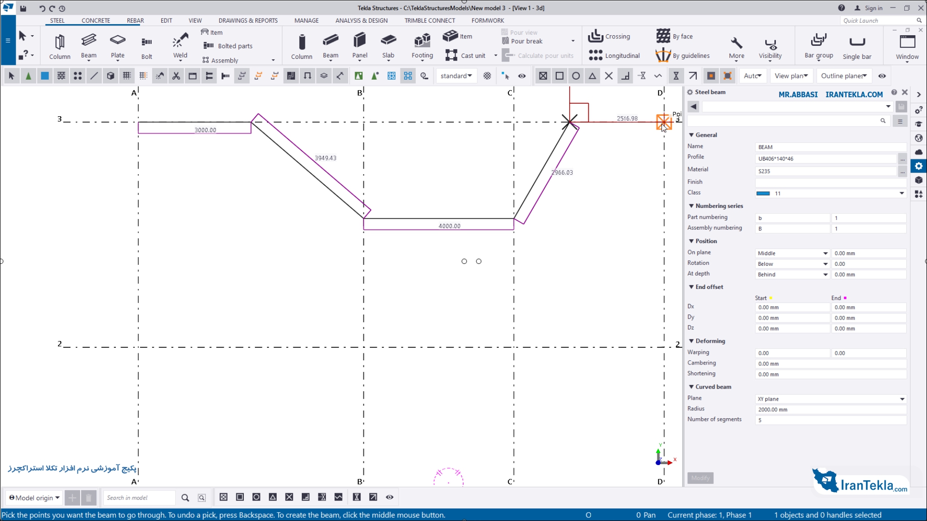Viewport: 927px width, 521px height.
Task: Toggle snap to intersection points switch
Action: click(x=609, y=76)
